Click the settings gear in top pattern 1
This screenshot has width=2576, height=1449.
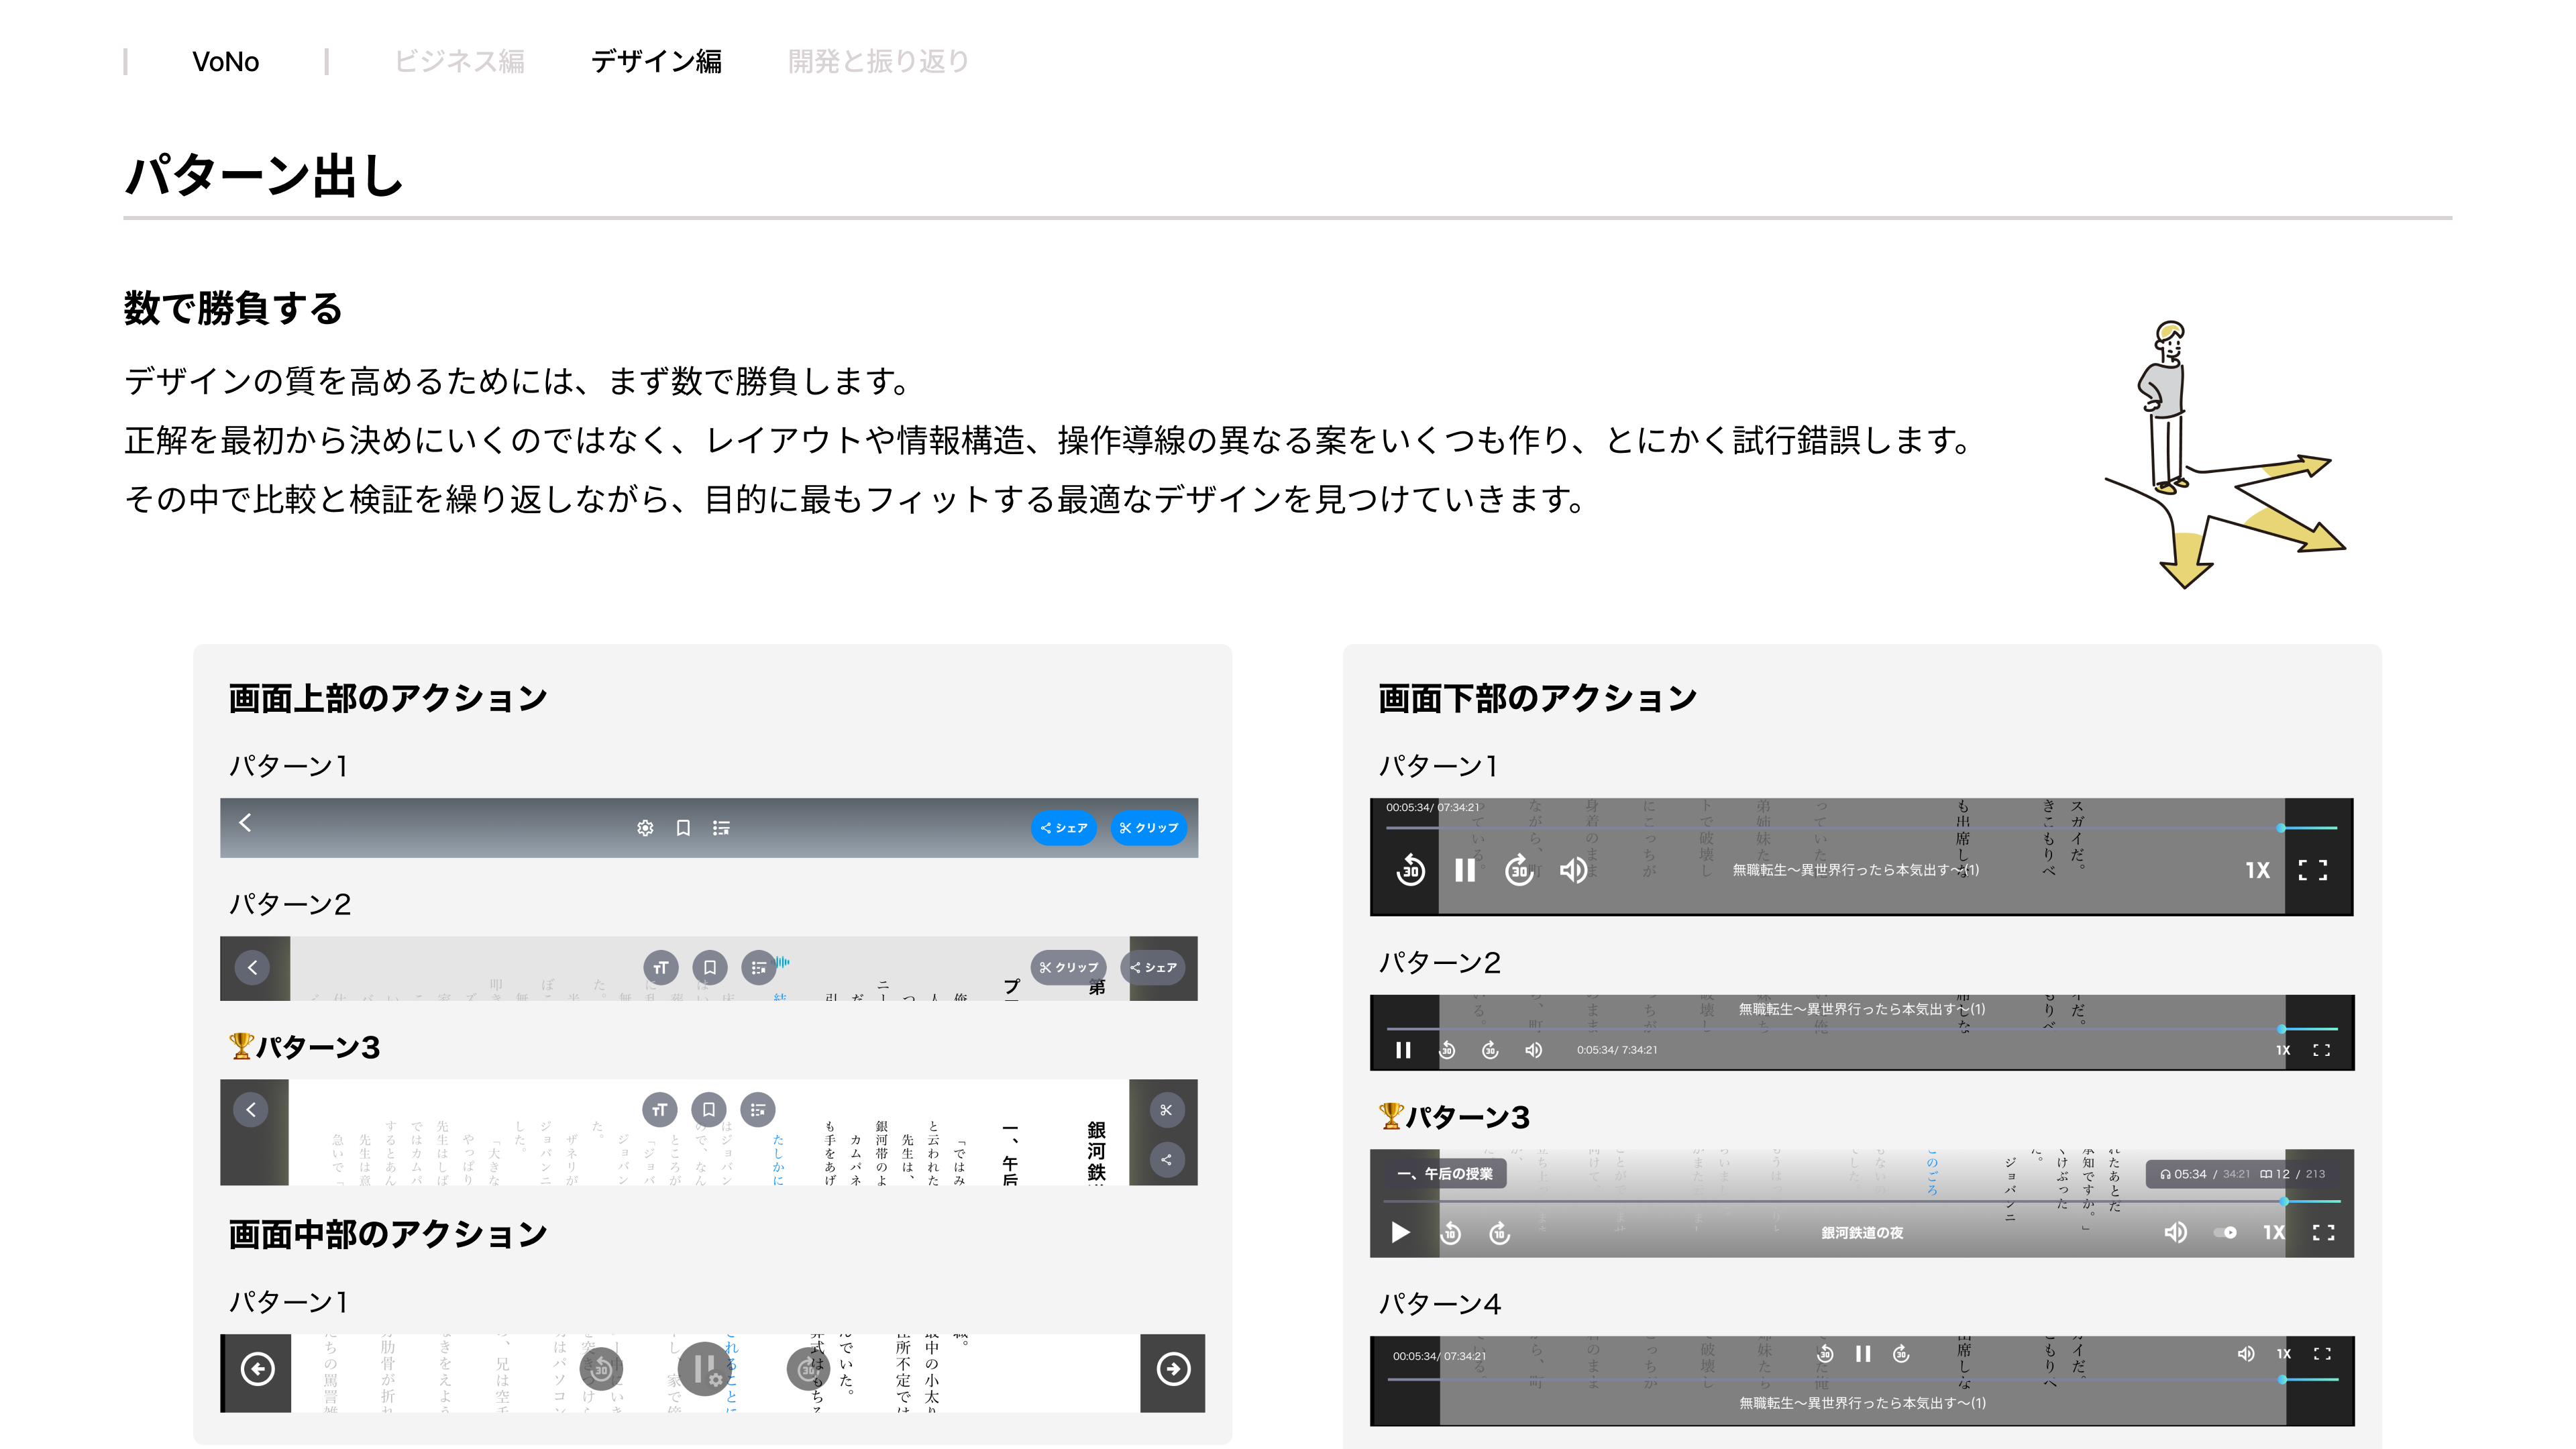[x=645, y=828]
